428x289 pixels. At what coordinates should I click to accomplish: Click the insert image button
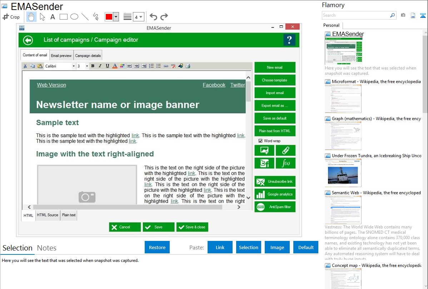pos(264,150)
